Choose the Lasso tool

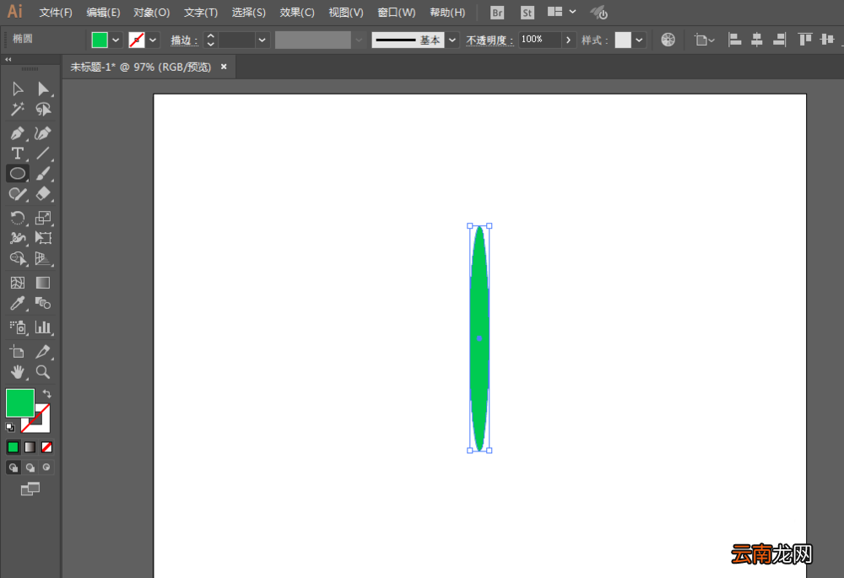43,109
